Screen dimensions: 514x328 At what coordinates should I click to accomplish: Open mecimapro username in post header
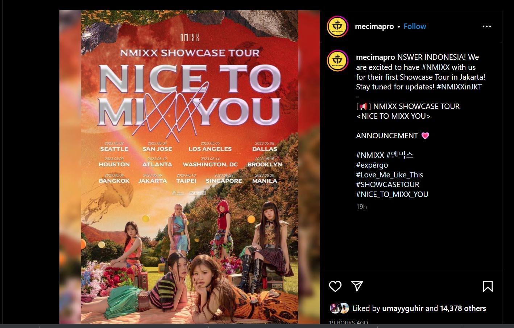coord(374,26)
